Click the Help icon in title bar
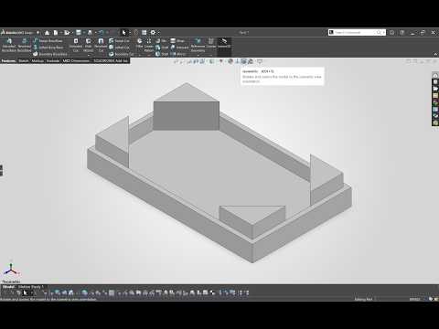Viewport: 439px width, 329px height. pos(402,32)
